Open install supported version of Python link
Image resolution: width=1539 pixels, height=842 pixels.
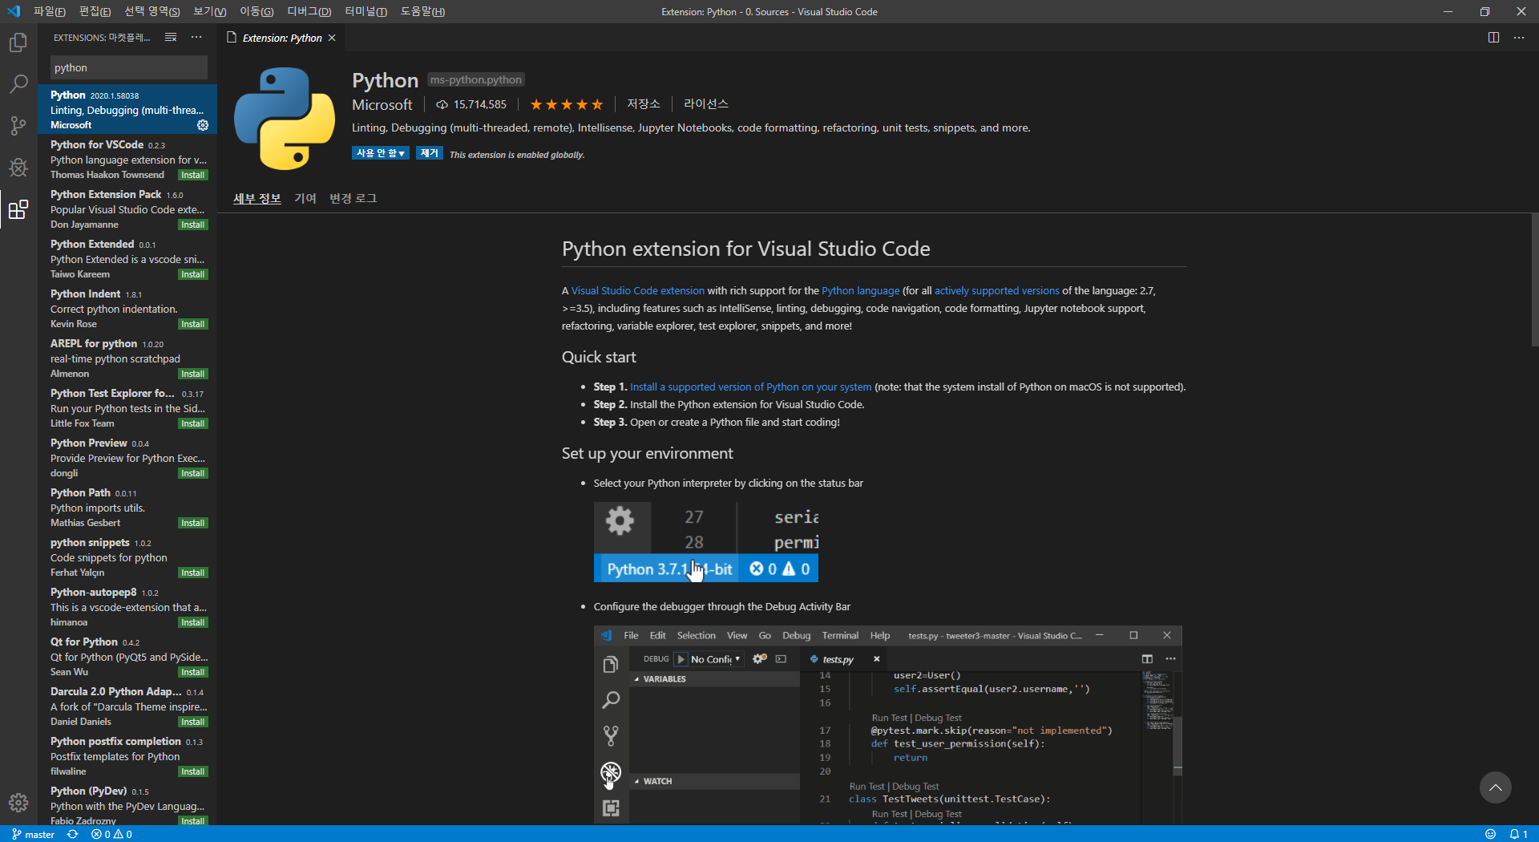pyautogui.click(x=750, y=387)
